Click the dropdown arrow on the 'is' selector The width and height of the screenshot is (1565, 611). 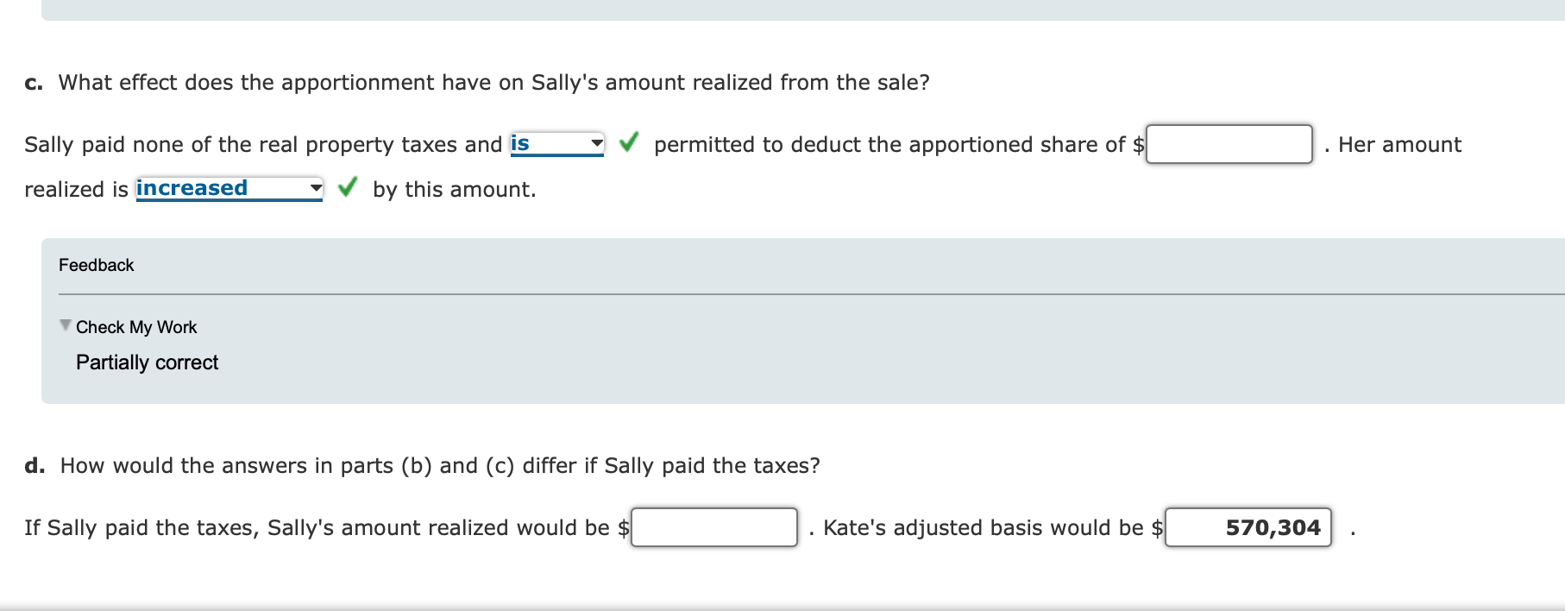point(595,142)
